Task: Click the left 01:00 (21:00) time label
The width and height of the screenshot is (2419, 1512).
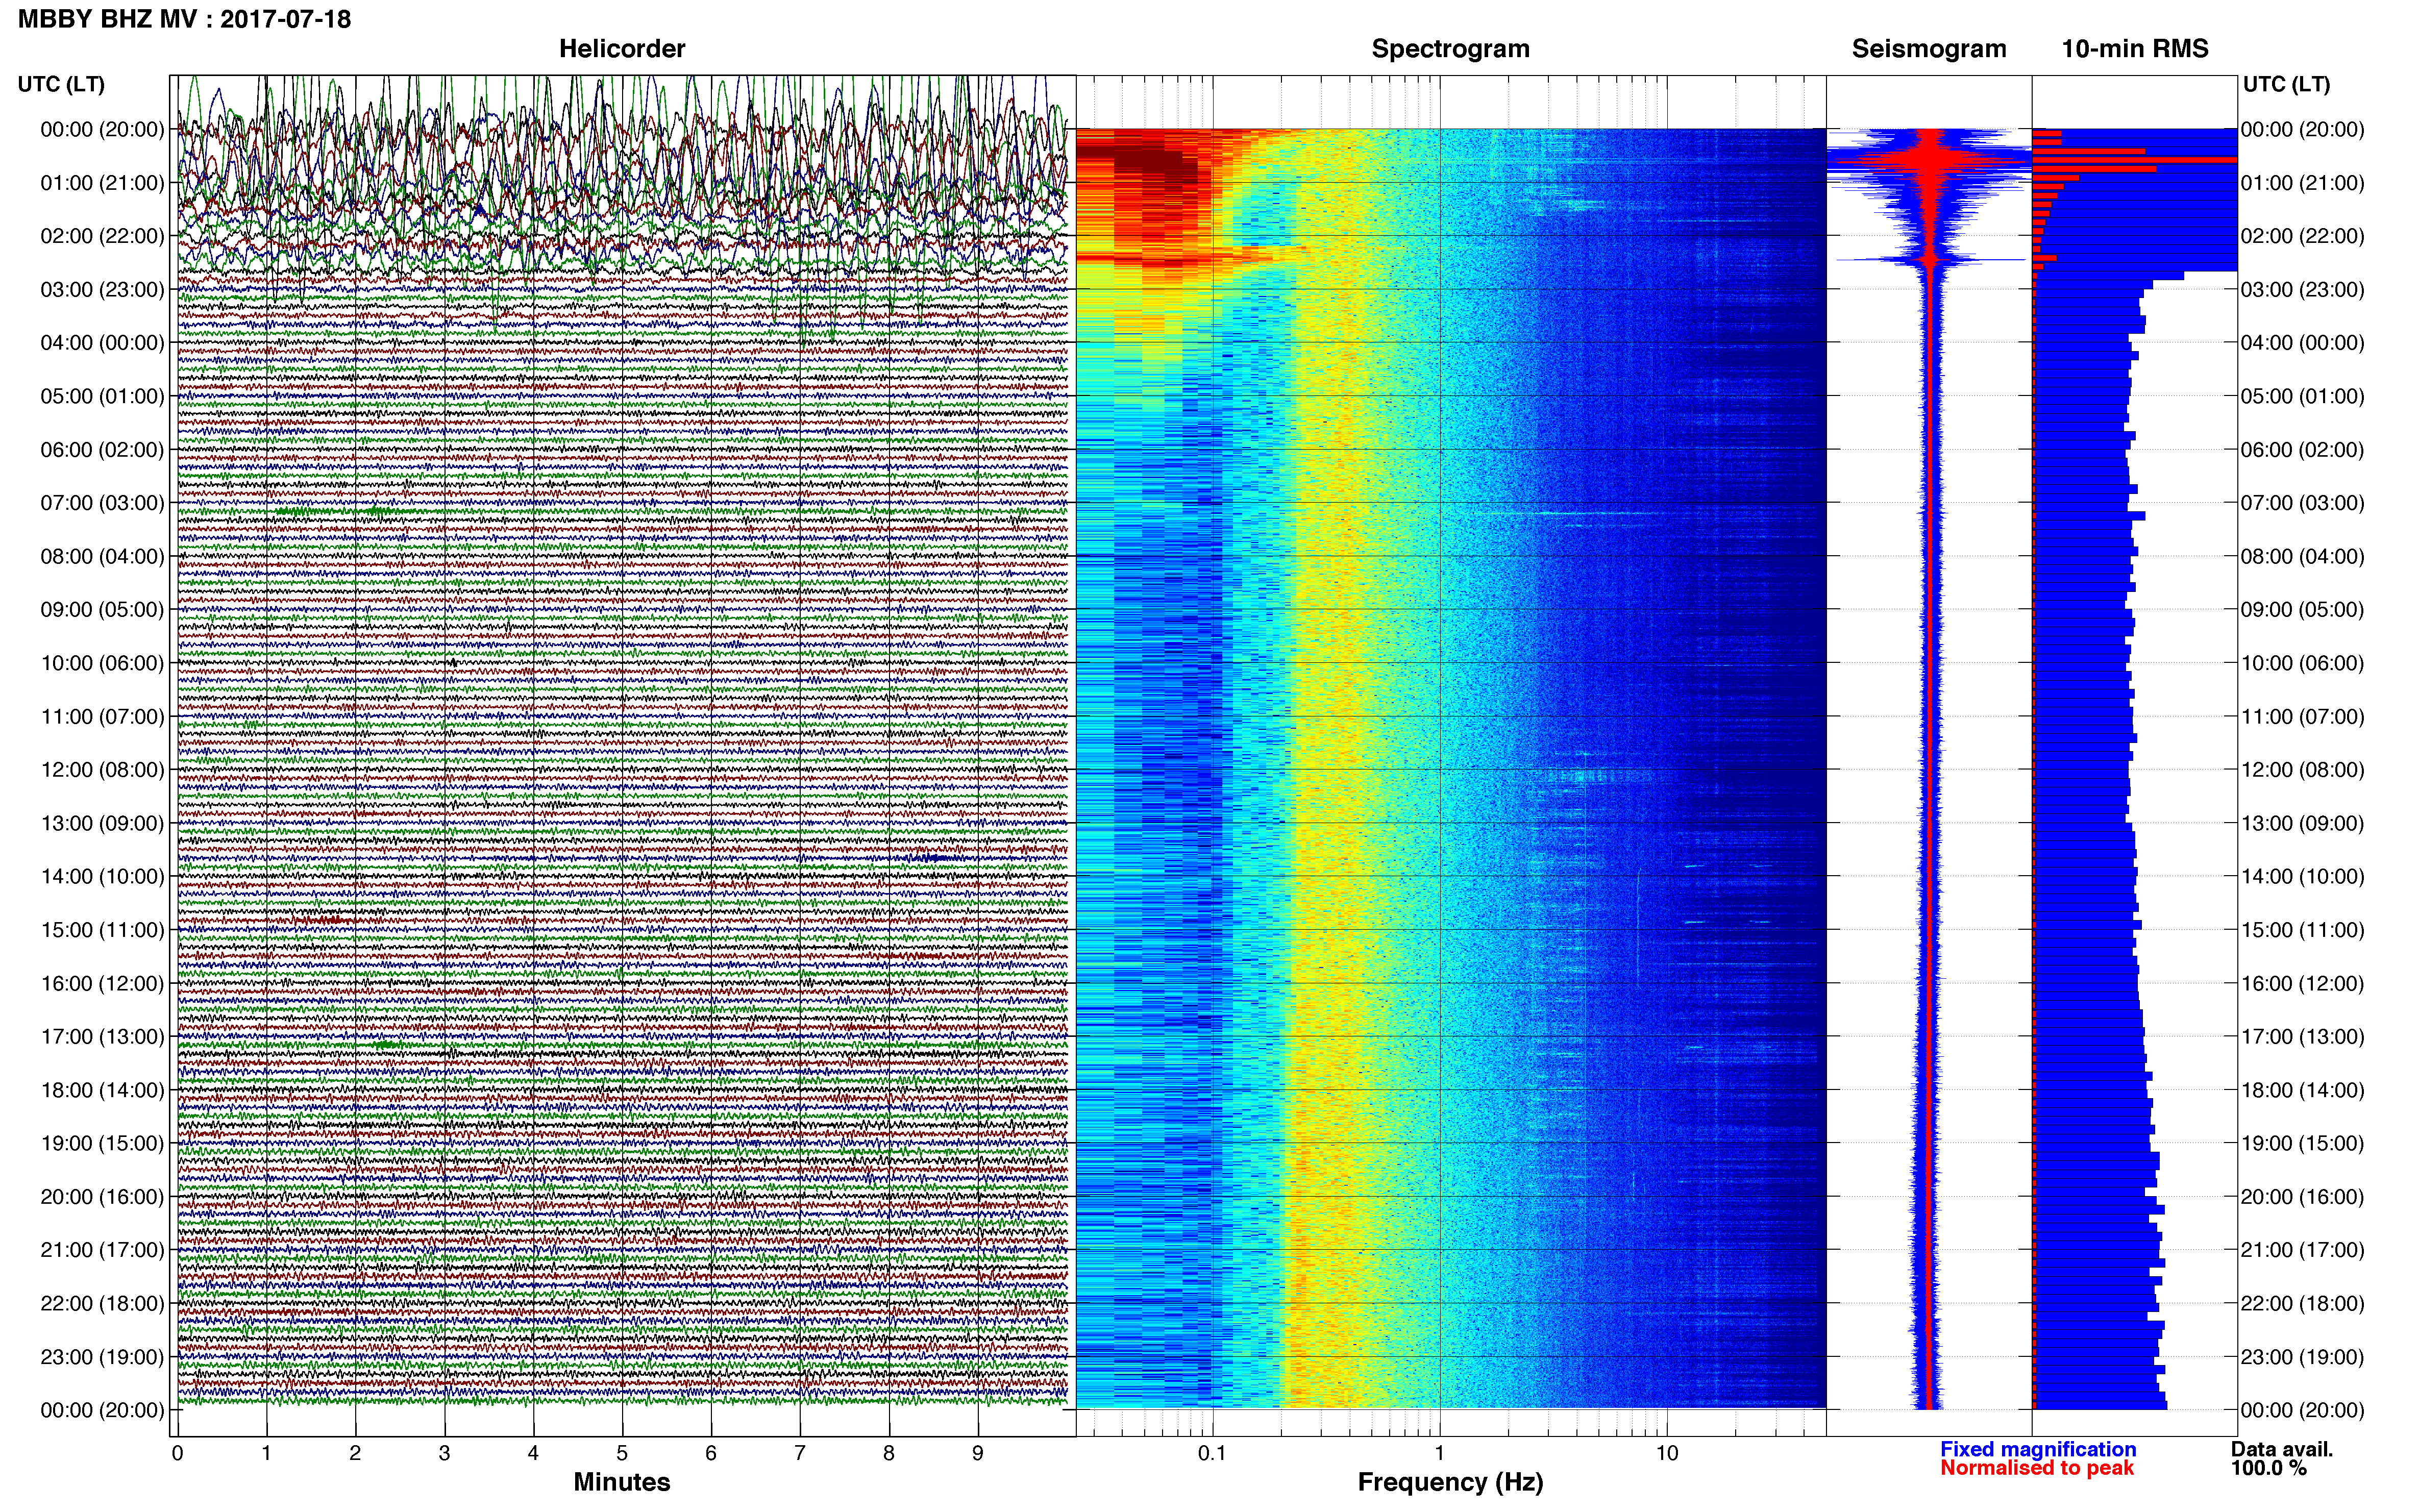Action: click(x=102, y=182)
